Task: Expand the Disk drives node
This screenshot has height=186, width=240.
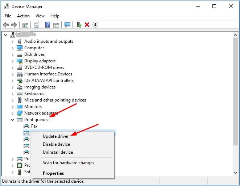Action: pos(13,55)
